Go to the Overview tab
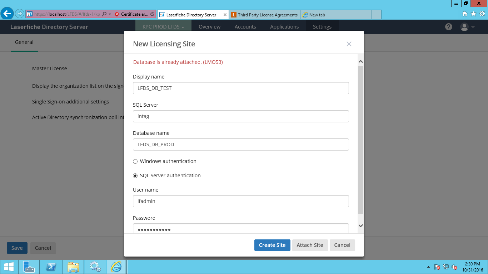Image resolution: width=488 pixels, height=274 pixels. pyautogui.click(x=210, y=27)
